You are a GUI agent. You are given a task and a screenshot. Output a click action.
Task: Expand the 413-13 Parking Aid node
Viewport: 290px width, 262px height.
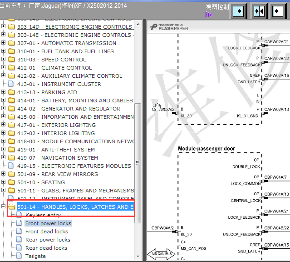3,92
